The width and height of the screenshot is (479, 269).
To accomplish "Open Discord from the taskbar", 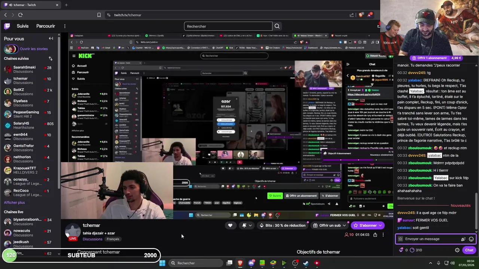I will pos(251,263).
